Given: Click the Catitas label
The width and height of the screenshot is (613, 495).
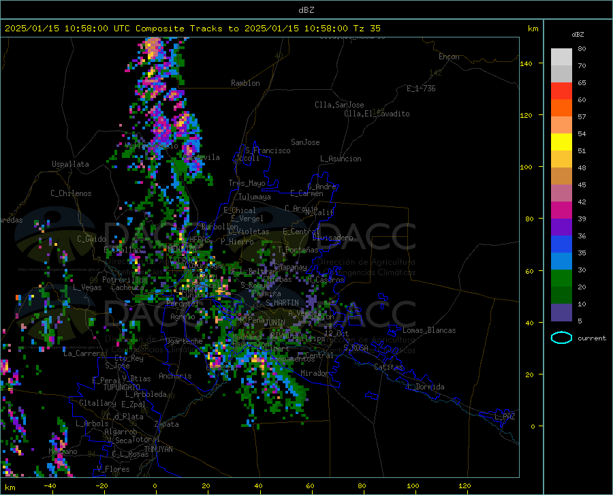Looking at the screenshot, I should tap(389, 367).
